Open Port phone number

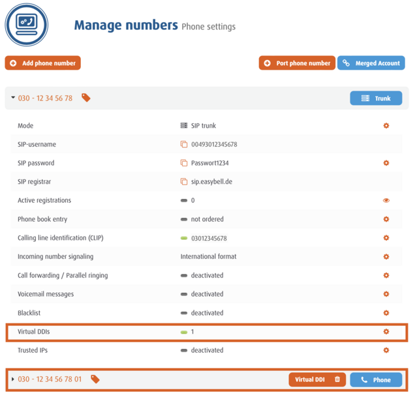[297, 63]
